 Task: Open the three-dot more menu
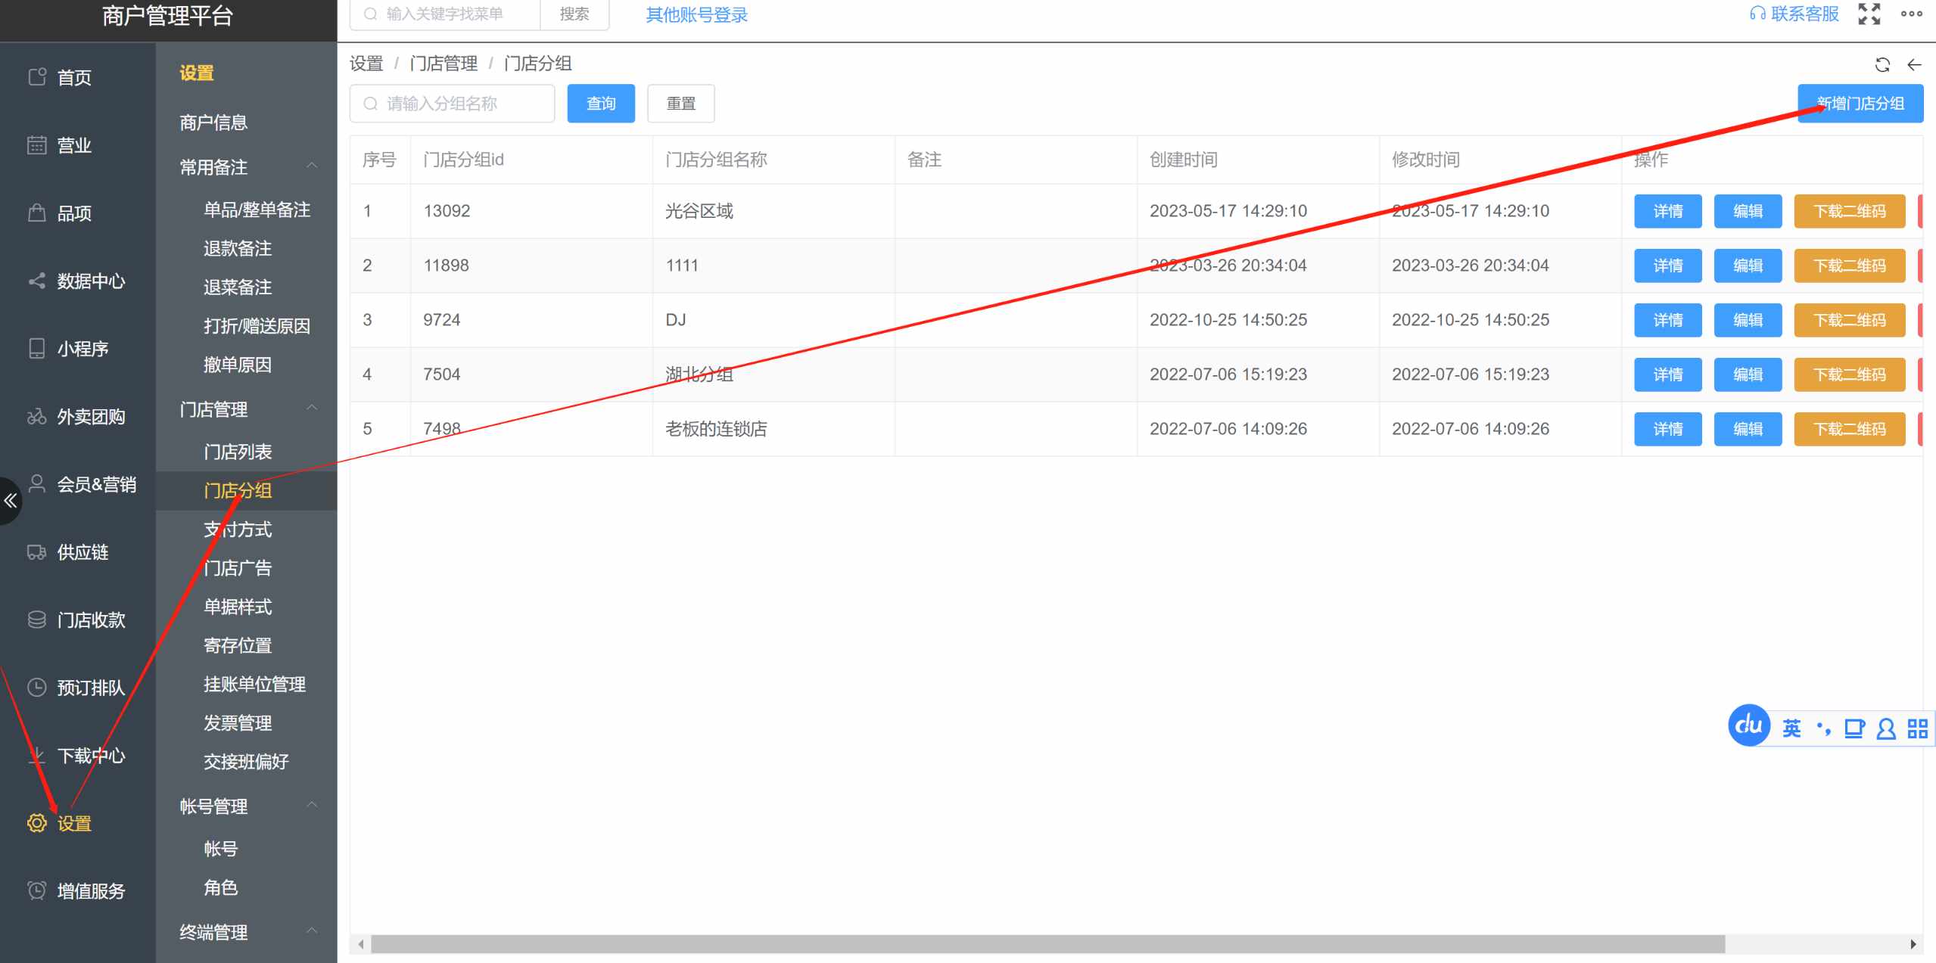(1911, 14)
